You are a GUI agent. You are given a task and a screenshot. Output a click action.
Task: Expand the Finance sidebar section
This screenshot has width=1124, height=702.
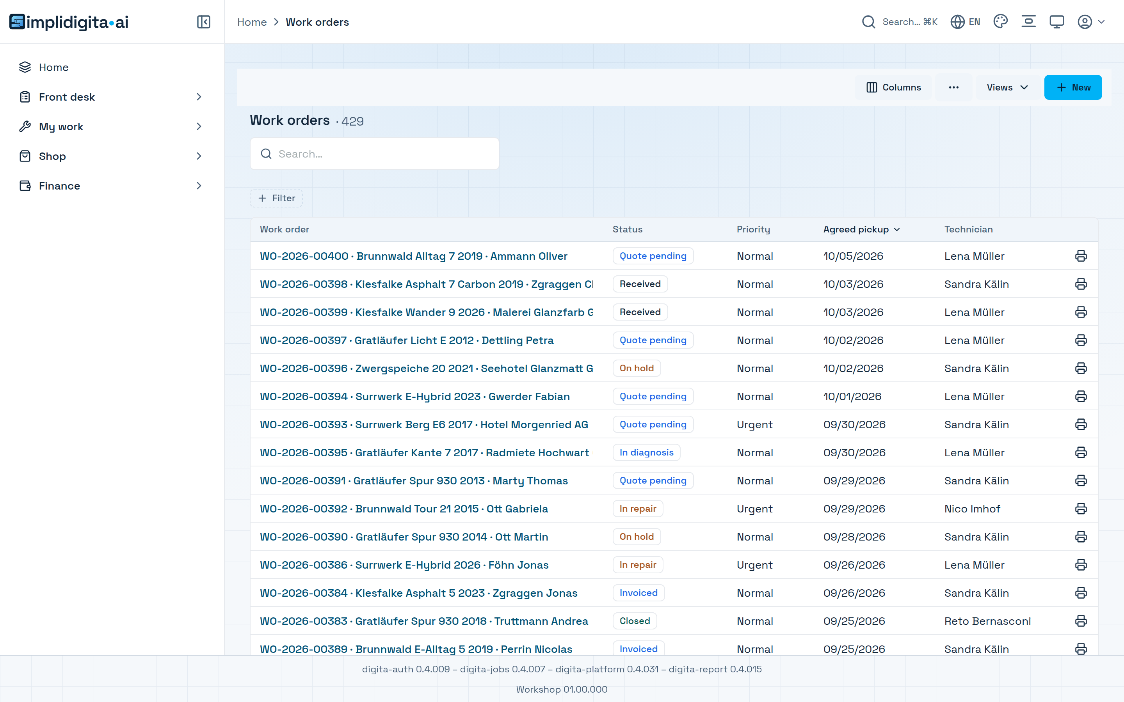click(x=111, y=186)
